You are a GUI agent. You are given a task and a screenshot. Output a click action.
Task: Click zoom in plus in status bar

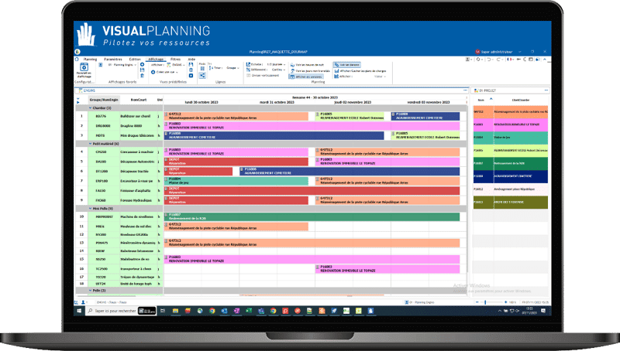(x=506, y=302)
